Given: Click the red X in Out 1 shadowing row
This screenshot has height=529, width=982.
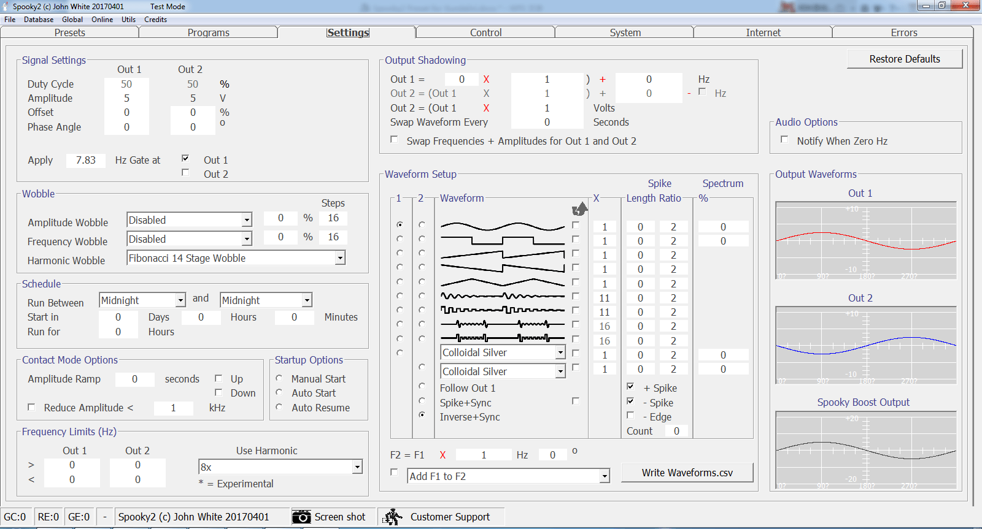Looking at the screenshot, I should click(486, 79).
